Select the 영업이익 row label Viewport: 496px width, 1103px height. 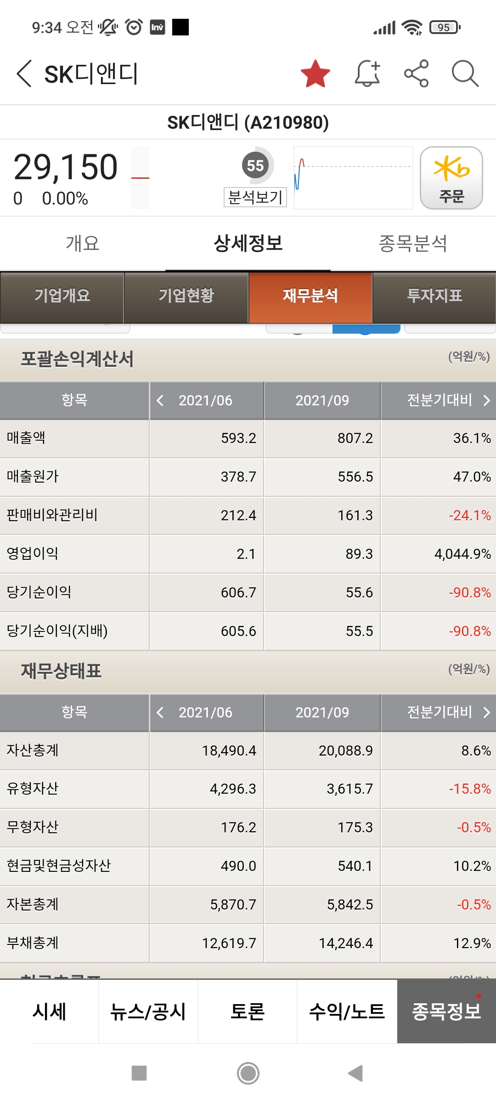[x=33, y=554]
